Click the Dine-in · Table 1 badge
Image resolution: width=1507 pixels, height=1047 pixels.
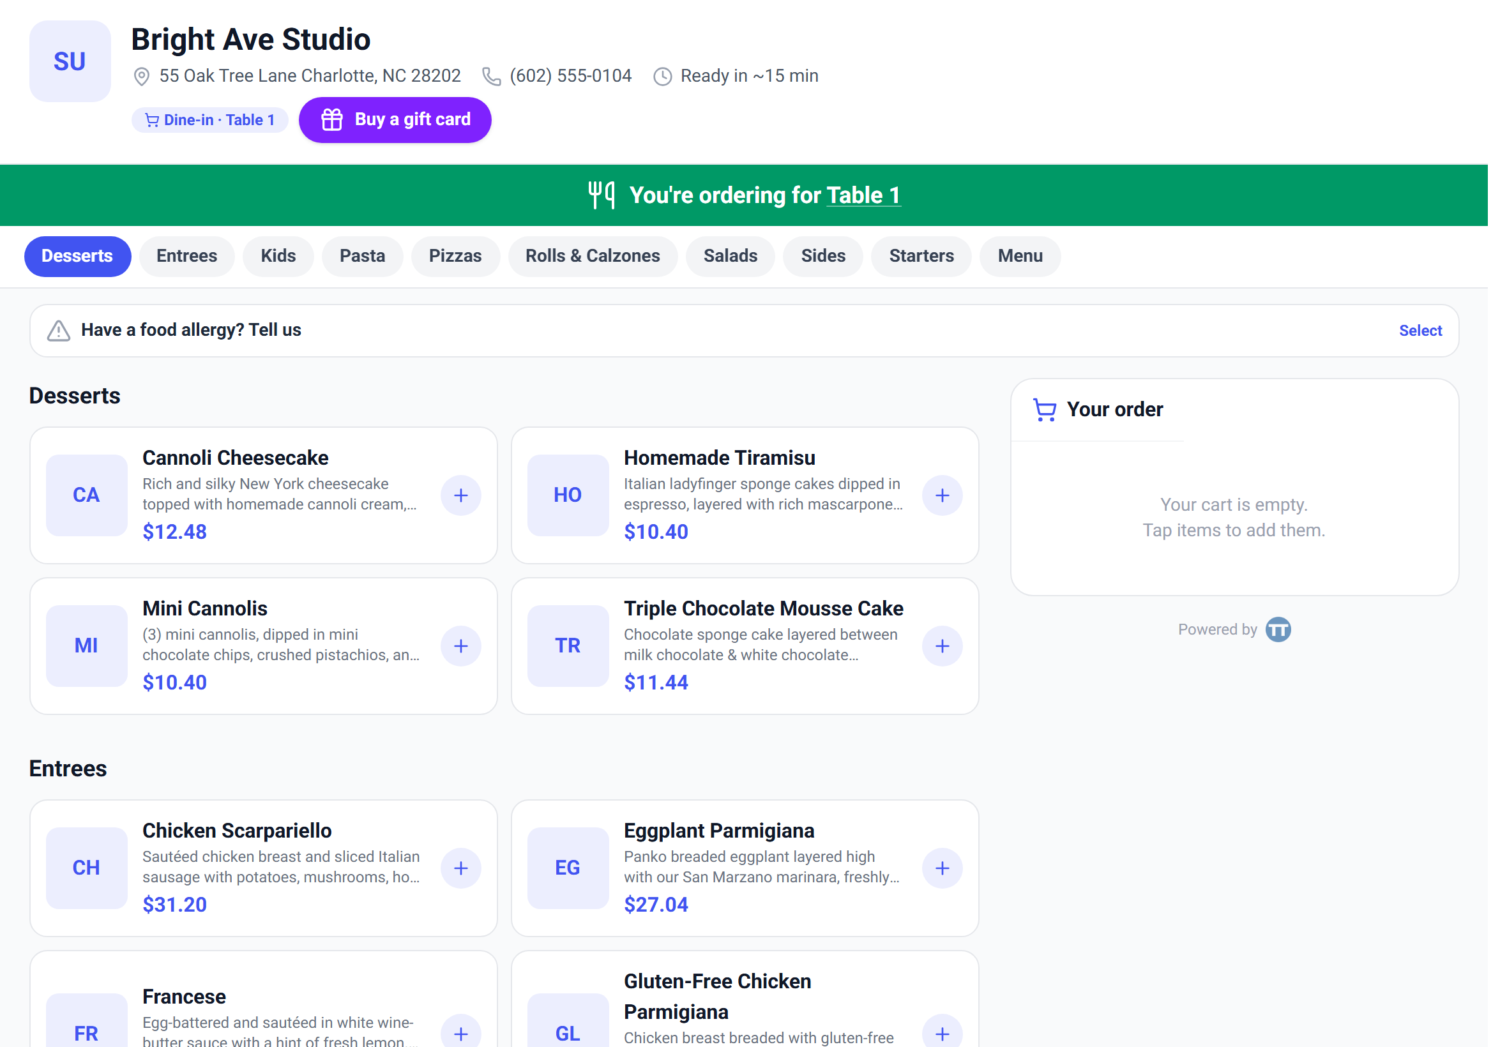point(210,120)
